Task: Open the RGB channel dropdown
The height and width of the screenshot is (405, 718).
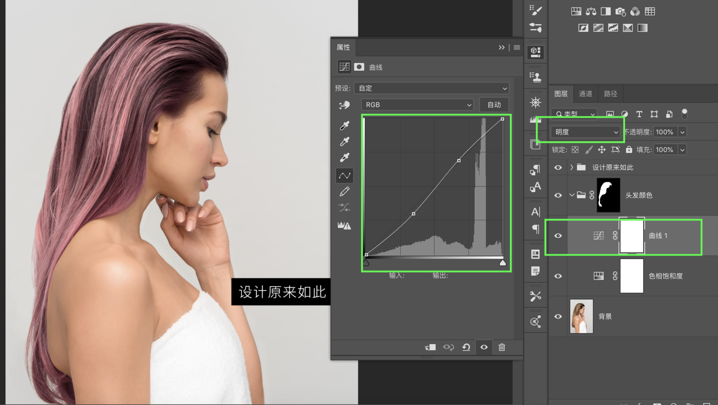Action: coord(418,105)
